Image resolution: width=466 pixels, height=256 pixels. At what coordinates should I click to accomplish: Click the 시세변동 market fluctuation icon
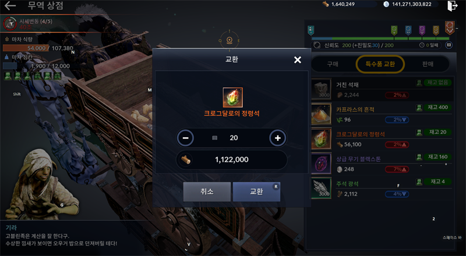click(10, 24)
